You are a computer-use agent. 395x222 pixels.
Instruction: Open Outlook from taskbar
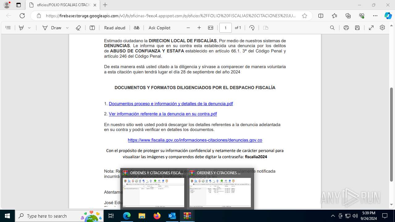pos(172,216)
